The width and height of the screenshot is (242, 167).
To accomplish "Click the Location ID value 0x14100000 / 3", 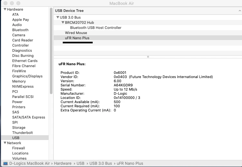I will pyautogui.click(x=127, y=98).
